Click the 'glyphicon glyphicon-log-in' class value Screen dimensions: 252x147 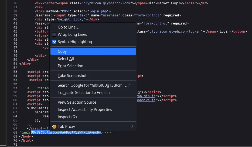point(175,31)
